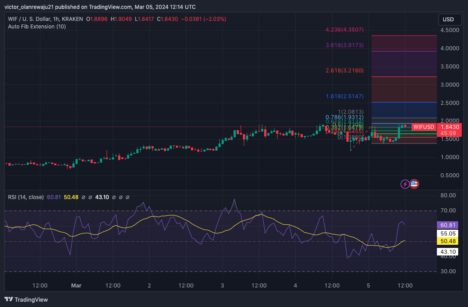
Task: Click the 4.236(4.3507) Fibonacci level label
Action: tap(345, 30)
